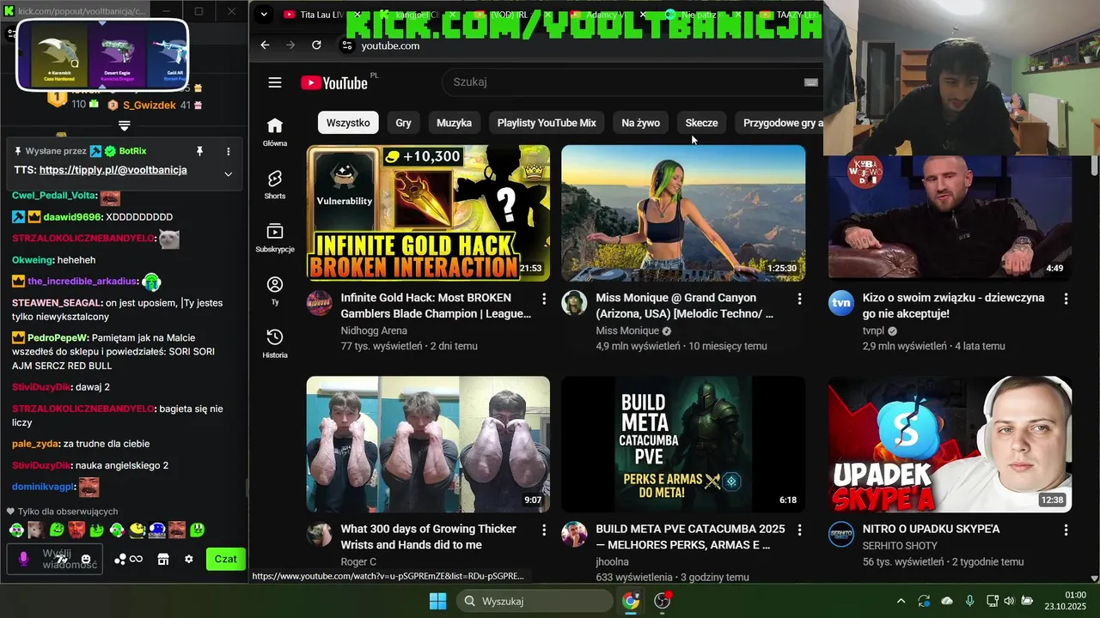Send message with the Czat button

(x=225, y=559)
